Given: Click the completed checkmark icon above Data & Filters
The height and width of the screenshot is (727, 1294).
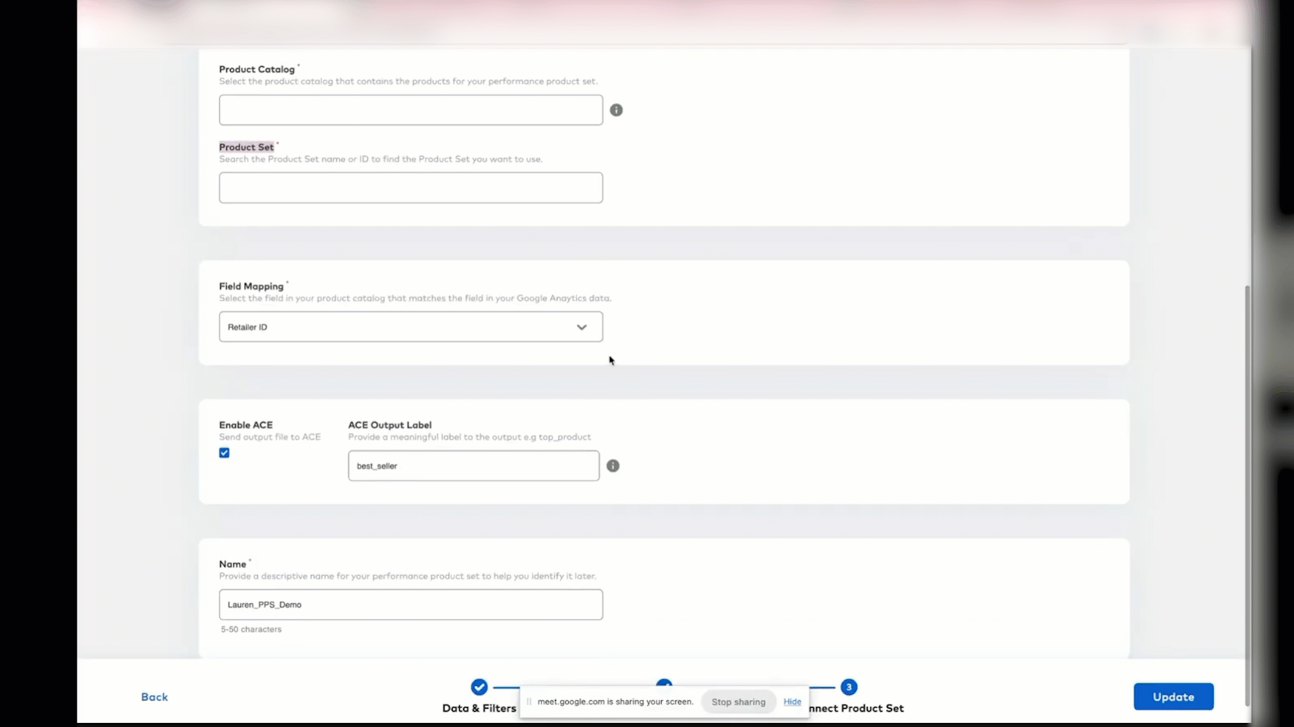Looking at the screenshot, I should click(479, 687).
